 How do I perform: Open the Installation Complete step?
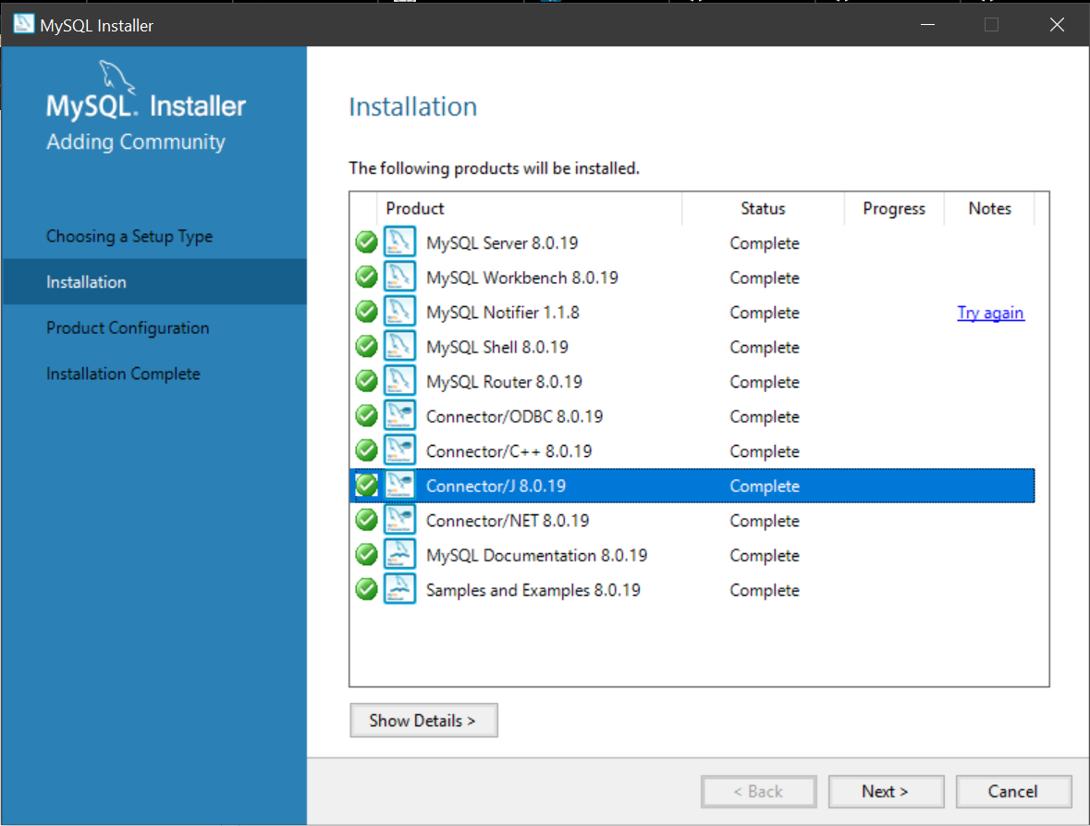click(x=123, y=374)
